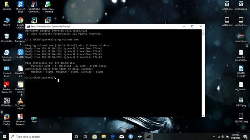Open network status tray icon
Image resolution: width=250 pixels, height=140 pixels.
point(219,136)
